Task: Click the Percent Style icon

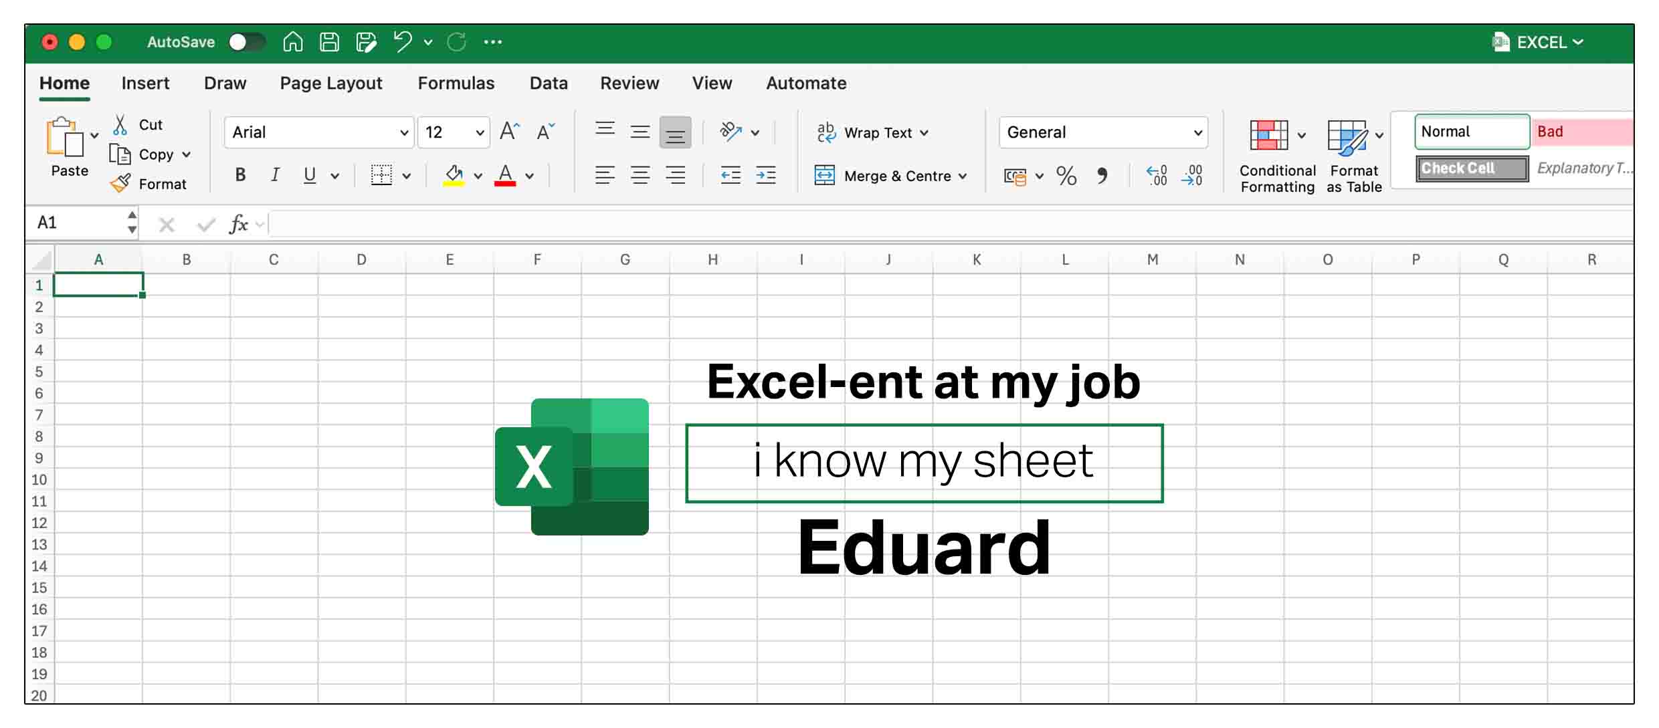Action: 1066,176
